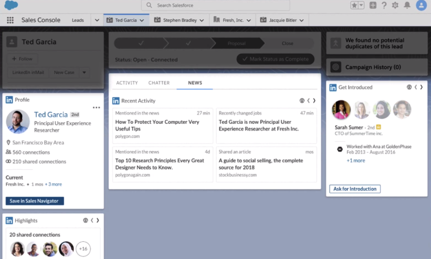This screenshot has height=259, width=431.
Task: Click the Salesforce cloud logo
Action: tap(11, 5)
